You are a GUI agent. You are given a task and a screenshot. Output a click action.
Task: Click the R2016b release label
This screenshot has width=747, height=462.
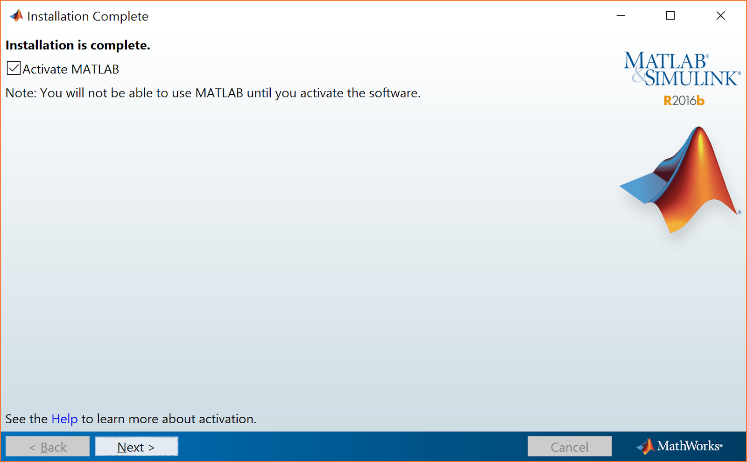684,101
